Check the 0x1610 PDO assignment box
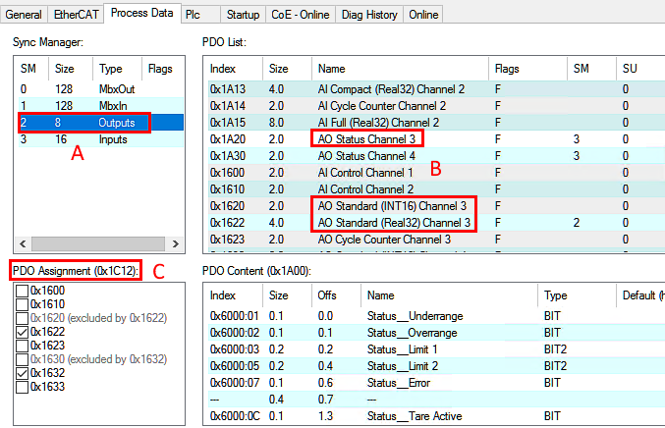Image resolution: width=665 pixels, height=428 pixels. click(23, 304)
